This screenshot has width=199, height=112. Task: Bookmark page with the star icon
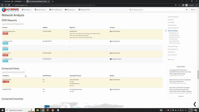(x=179, y=5)
